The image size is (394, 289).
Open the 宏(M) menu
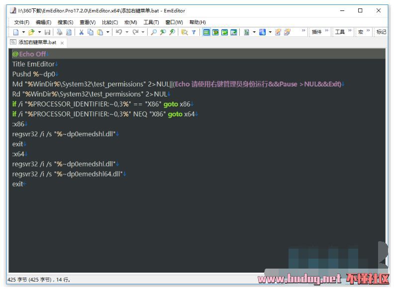click(131, 22)
